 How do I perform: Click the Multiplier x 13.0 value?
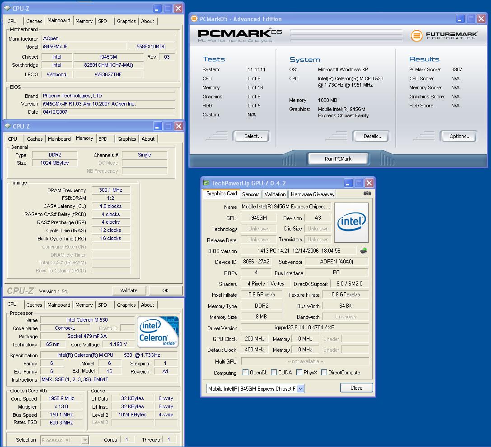pyautogui.click(x=61, y=407)
